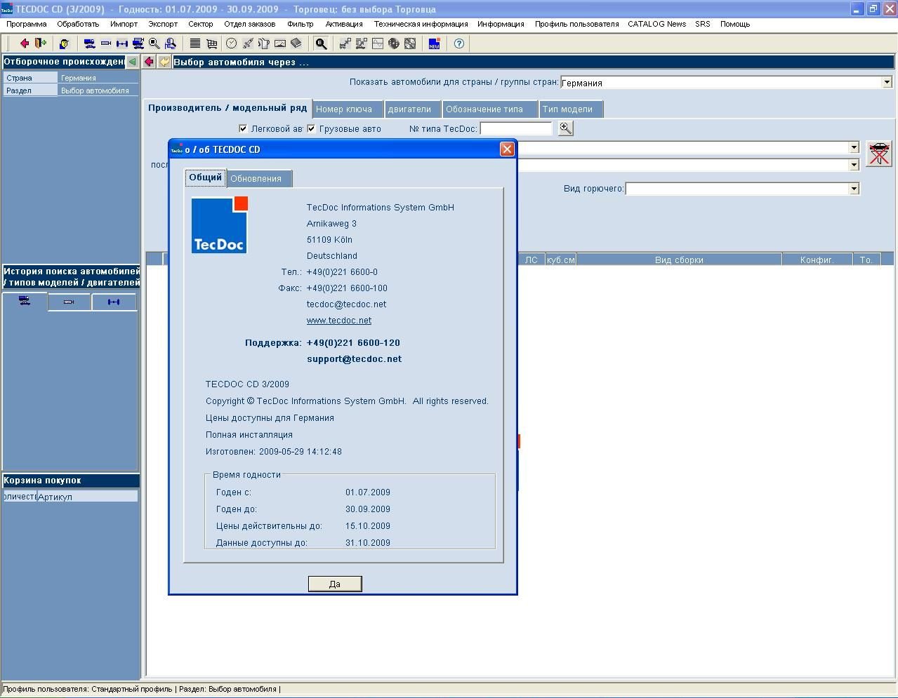Open the Фильтр menu
Image resolution: width=898 pixels, height=698 pixels.
pos(301,24)
